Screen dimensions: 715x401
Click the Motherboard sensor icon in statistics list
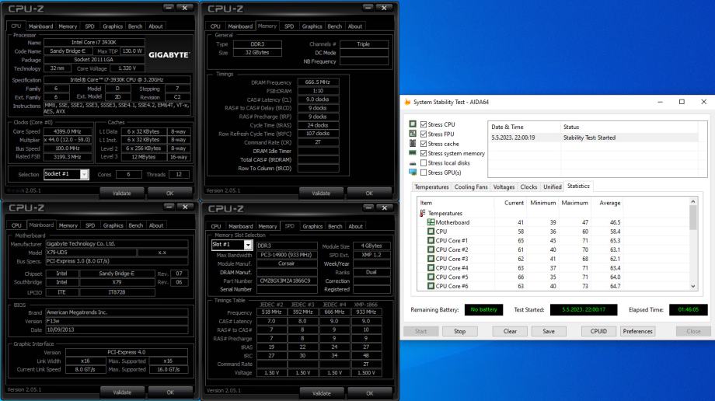(431, 222)
